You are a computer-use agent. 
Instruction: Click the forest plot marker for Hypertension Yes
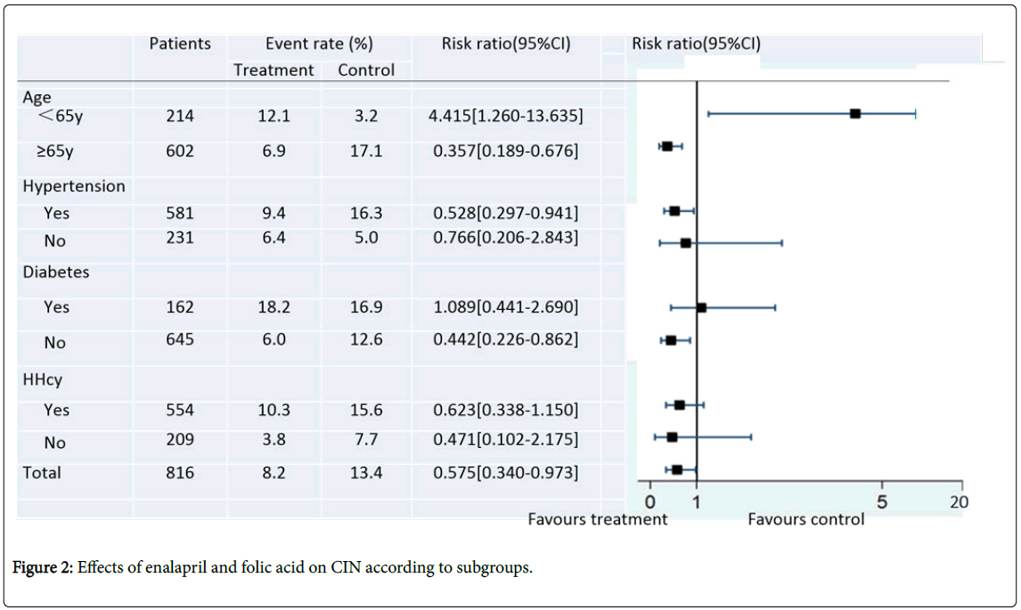pos(674,211)
